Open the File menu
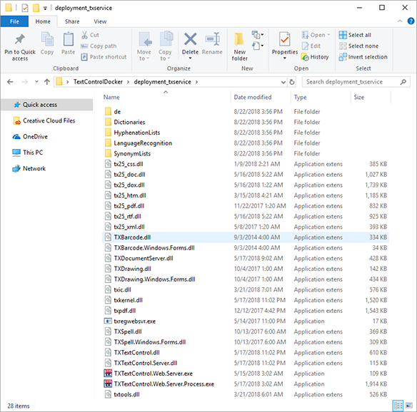 pyautogui.click(x=14, y=21)
